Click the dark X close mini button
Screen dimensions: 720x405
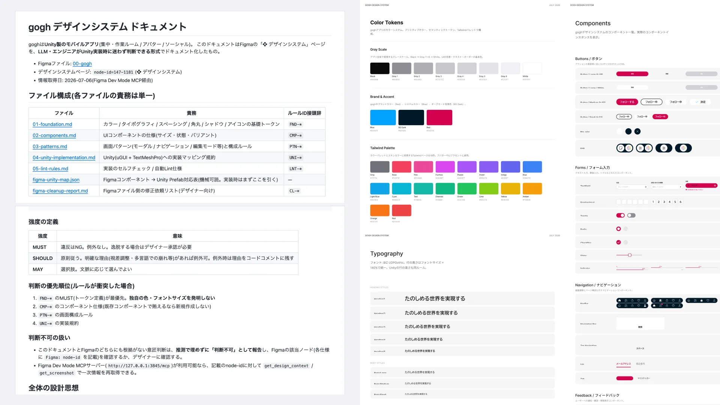637,131
